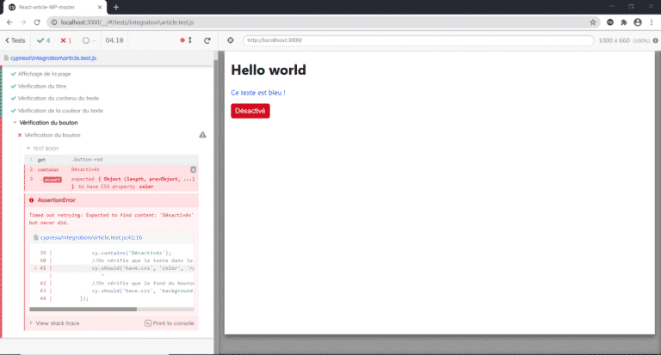The image size is (661, 355).
Task: Click the error message 'Timed out retrying'
Action: [x=111, y=218]
